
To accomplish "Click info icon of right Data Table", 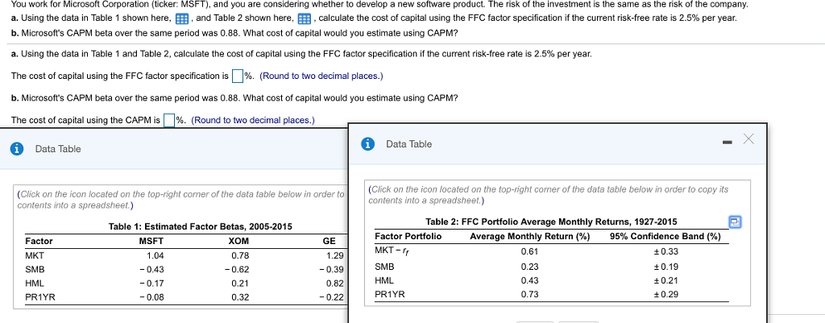I will click(x=367, y=143).
